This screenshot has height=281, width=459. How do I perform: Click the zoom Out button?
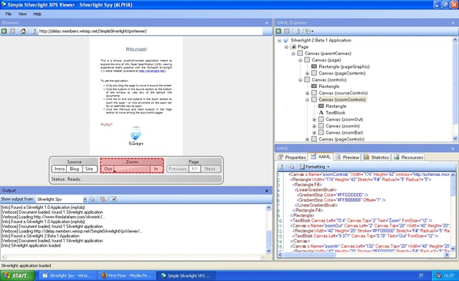(x=108, y=169)
